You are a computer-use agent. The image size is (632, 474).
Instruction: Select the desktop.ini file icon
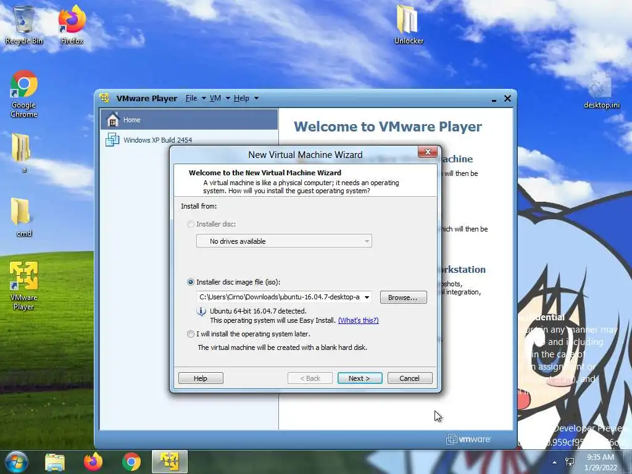pos(601,91)
